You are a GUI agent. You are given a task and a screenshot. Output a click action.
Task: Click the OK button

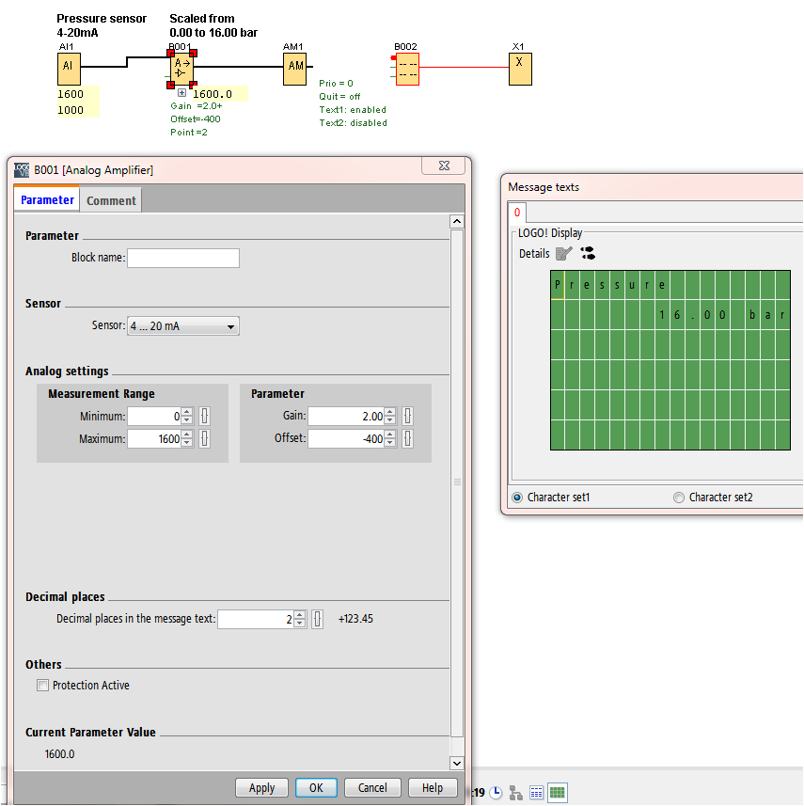pos(316,788)
